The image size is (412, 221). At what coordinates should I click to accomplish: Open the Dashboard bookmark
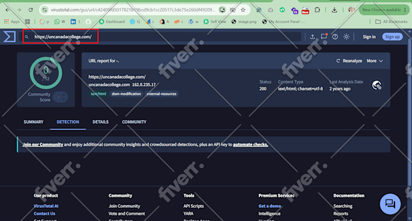[112, 22]
